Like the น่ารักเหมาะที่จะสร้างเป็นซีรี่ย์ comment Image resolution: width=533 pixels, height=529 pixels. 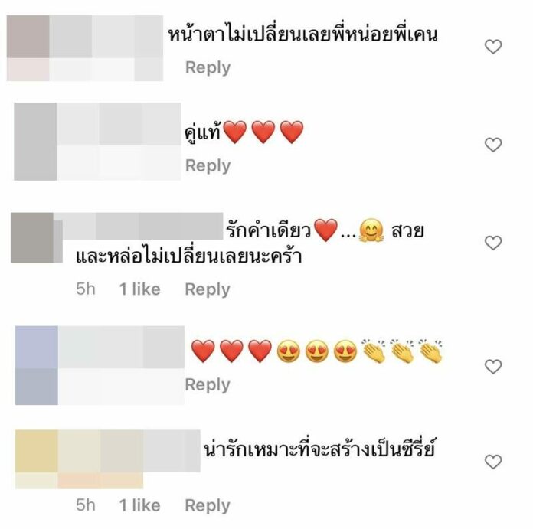[493, 462]
